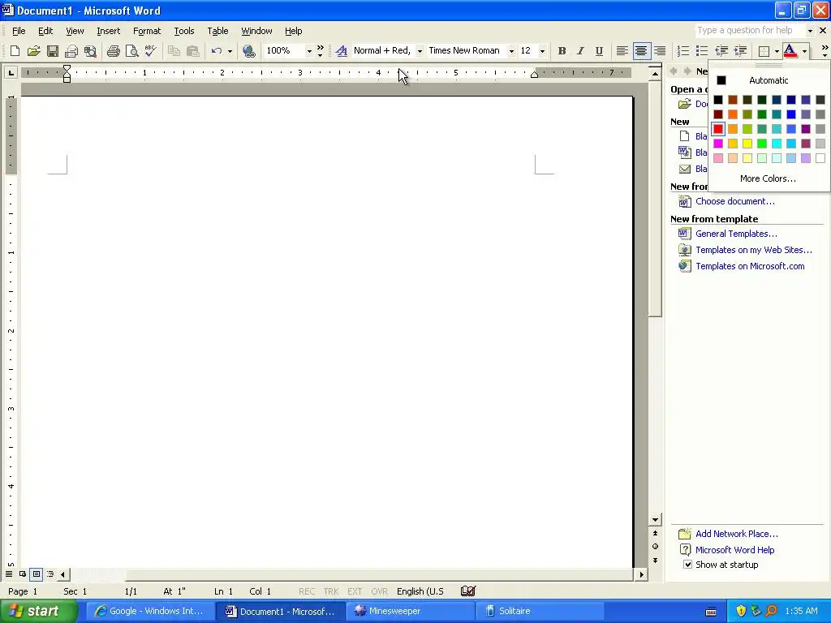Apply the red Font Color button
Viewport: 831px width, 623px height.
[x=790, y=51]
